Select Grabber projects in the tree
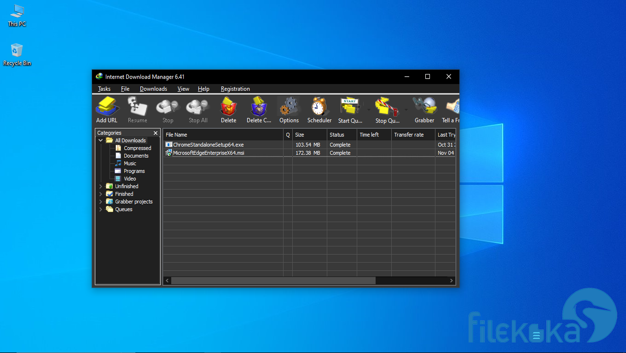Image resolution: width=626 pixels, height=353 pixels. tap(133, 201)
